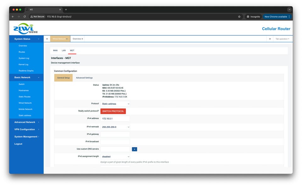Click the ZLWL logo
The image size is (302, 186).
click(25, 28)
